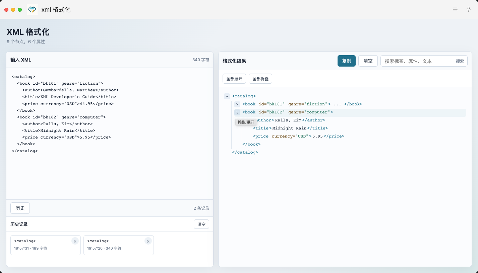Collapse the root catalog node
Screen dimensions: 478x273
coord(227,96)
